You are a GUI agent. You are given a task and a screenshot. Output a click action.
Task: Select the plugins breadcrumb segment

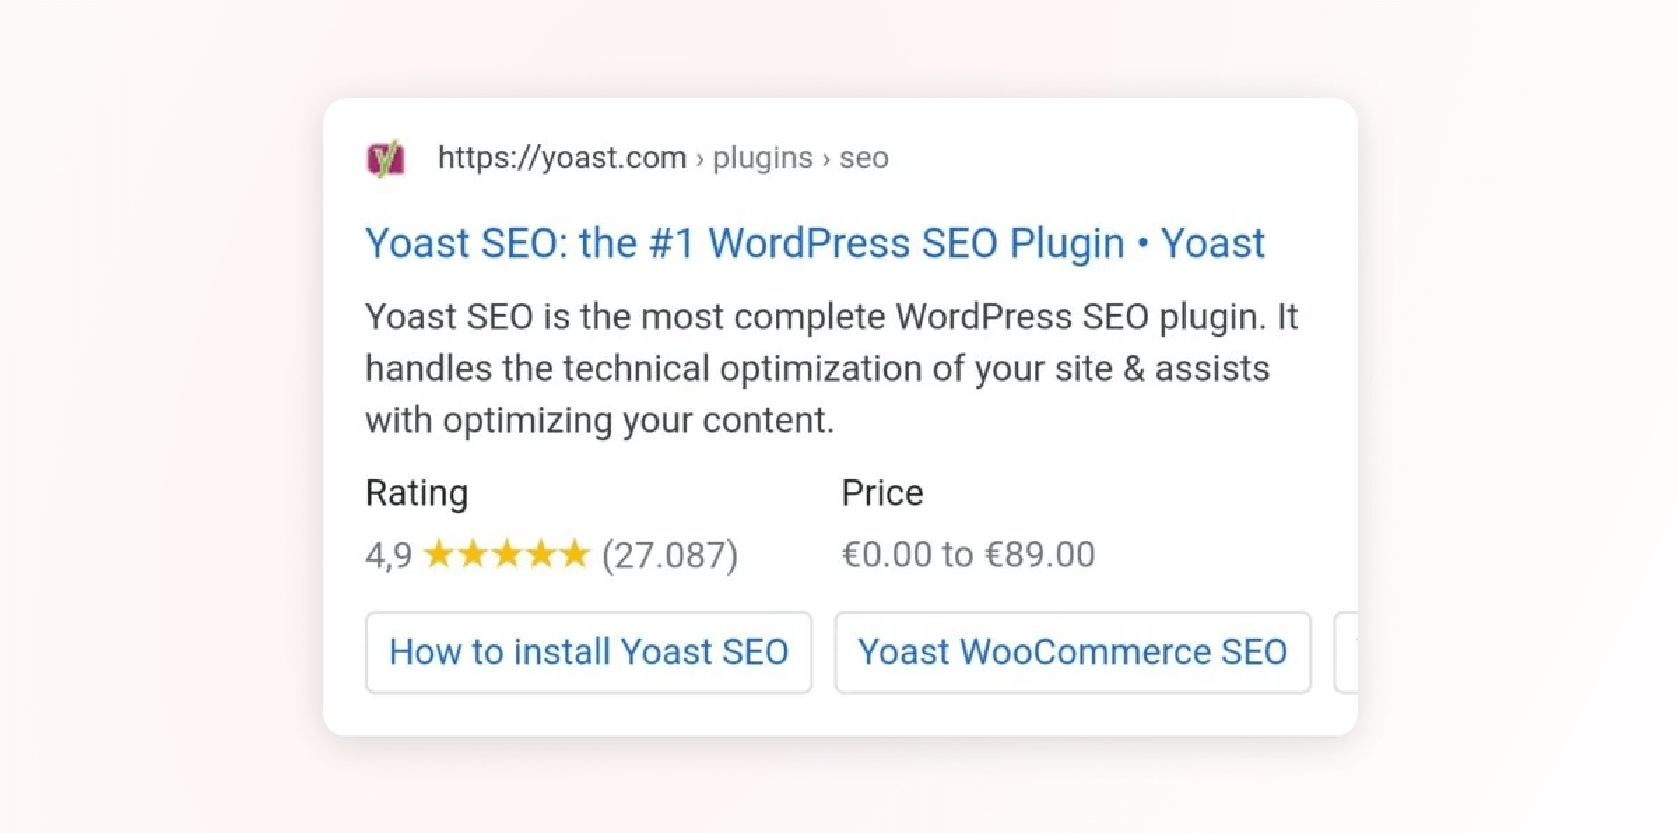point(763,159)
